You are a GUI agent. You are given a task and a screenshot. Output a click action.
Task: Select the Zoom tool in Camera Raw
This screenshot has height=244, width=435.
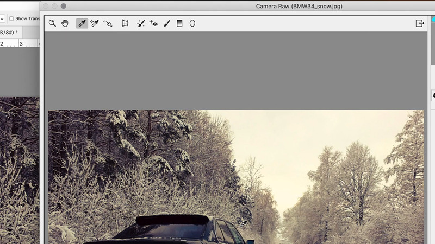pos(52,23)
